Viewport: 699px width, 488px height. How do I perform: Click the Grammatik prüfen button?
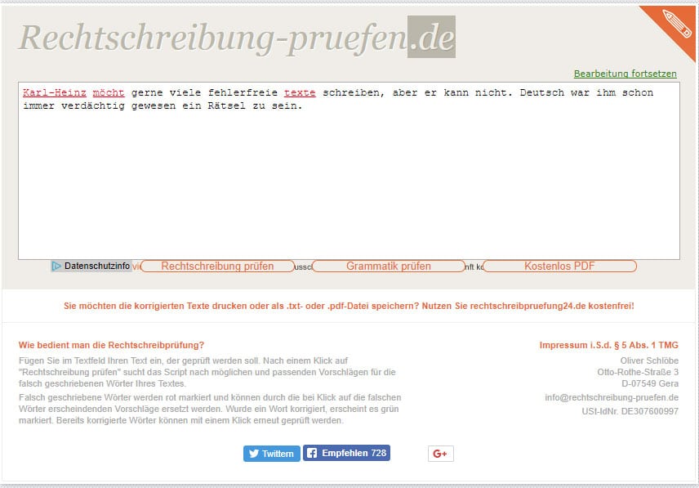(388, 266)
